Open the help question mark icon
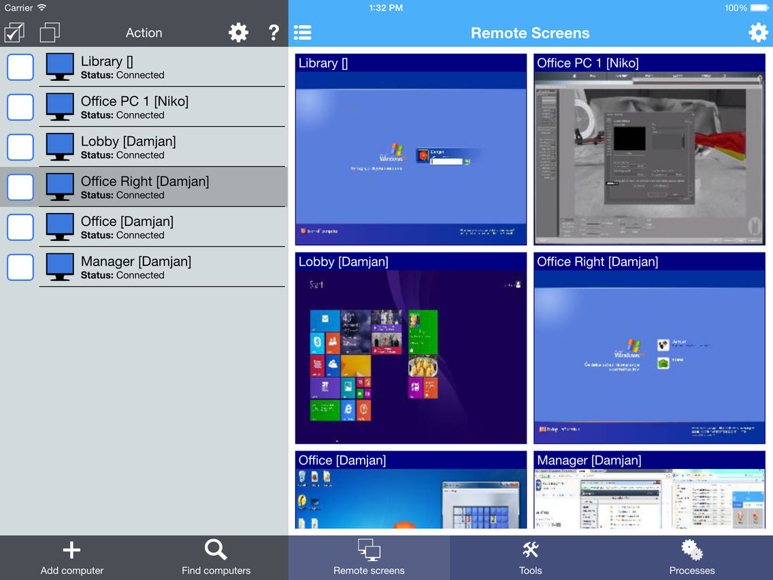Image resolution: width=773 pixels, height=580 pixels. 274,33
